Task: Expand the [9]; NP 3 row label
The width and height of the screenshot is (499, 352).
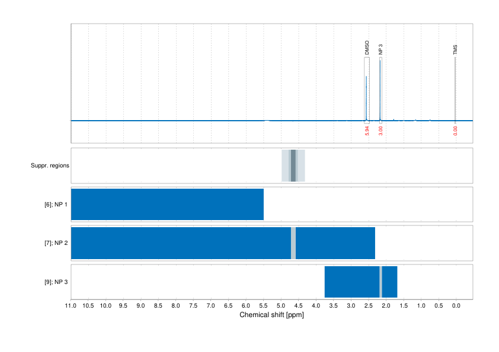Action: [56, 282]
